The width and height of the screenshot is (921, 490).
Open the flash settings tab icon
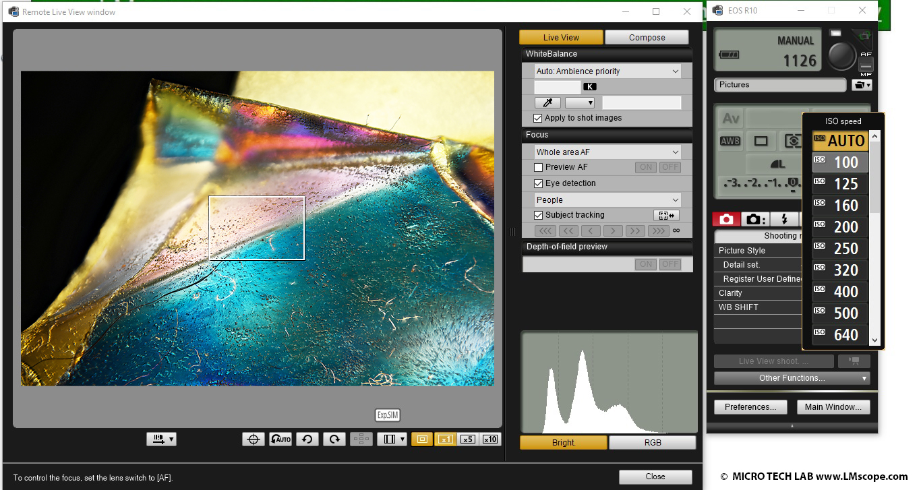[783, 219]
